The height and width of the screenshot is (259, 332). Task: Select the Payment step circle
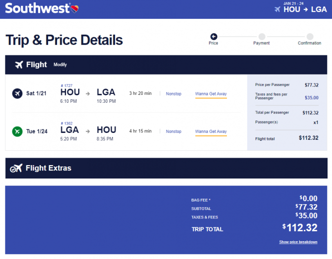coord(262,37)
